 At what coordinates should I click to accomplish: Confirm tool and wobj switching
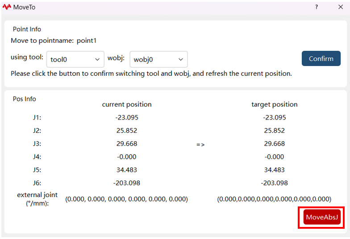(x=321, y=58)
